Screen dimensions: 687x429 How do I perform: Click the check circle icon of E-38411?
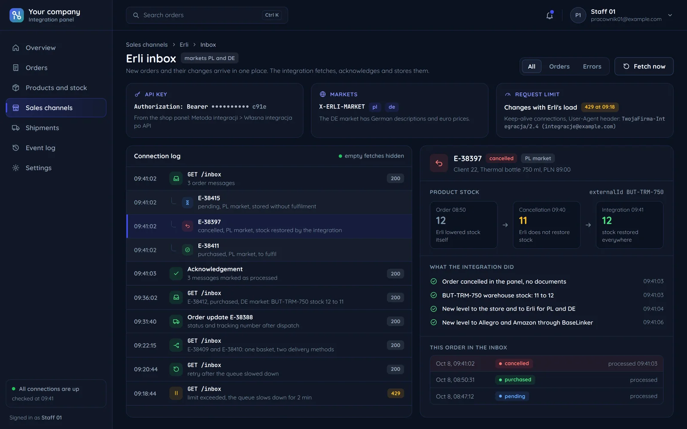point(187,250)
